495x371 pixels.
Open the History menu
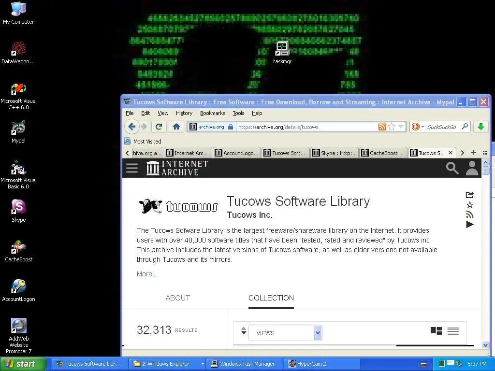[x=184, y=113]
